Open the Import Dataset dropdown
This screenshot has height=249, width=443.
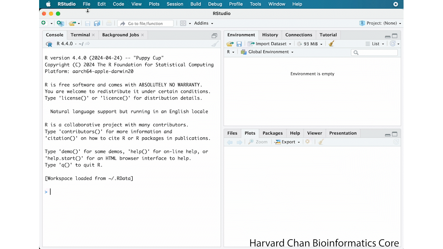270,44
